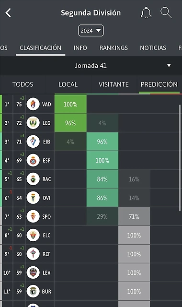The image size is (182, 307).
Task: Expand the Jornada 41 matchday selector
Action: click(91, 66)
